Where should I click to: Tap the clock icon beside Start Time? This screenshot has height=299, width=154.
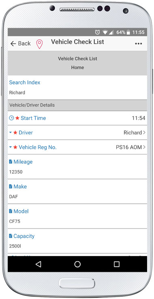[11, 118]
